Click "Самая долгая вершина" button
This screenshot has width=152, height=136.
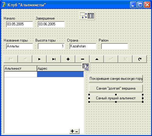click(116, 88)
